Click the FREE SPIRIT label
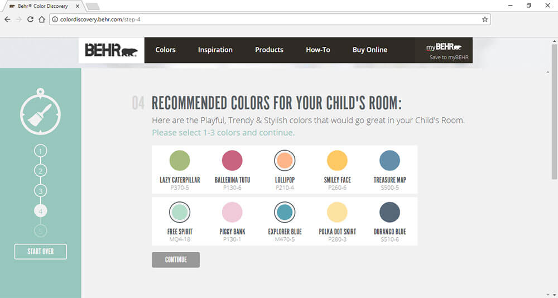The height and width of the screenshot is (298, 558). pyautogui.click(x=180, y=232)
